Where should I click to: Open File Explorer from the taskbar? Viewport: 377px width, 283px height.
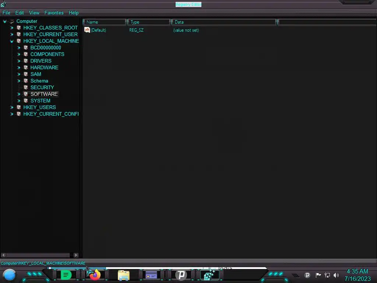(124, 275)
